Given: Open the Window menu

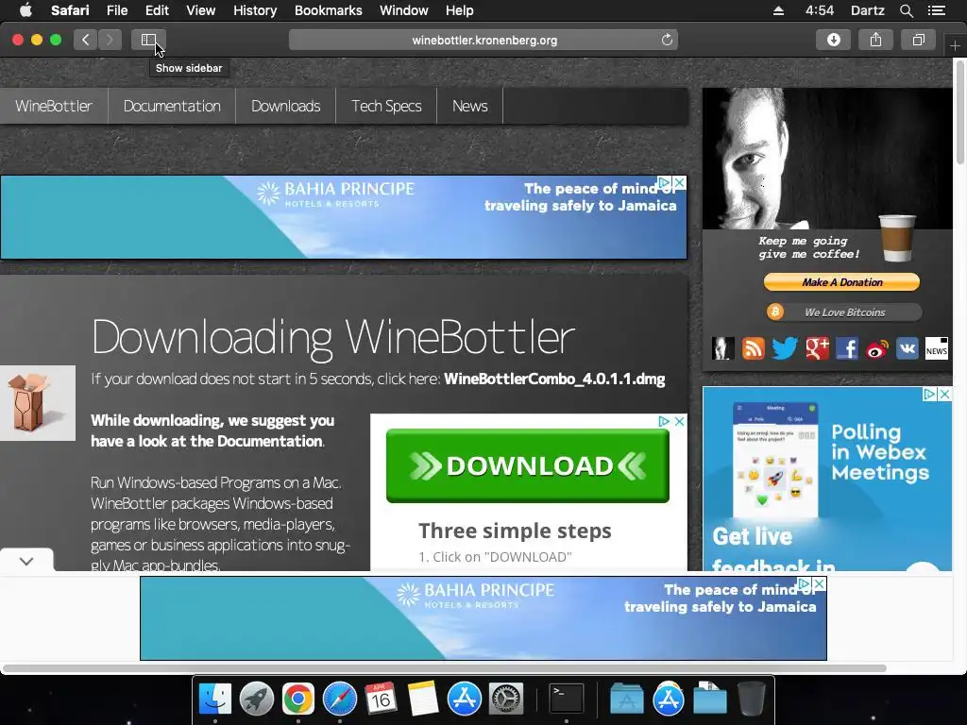Looking at the screenshot, I should (404, 10).
